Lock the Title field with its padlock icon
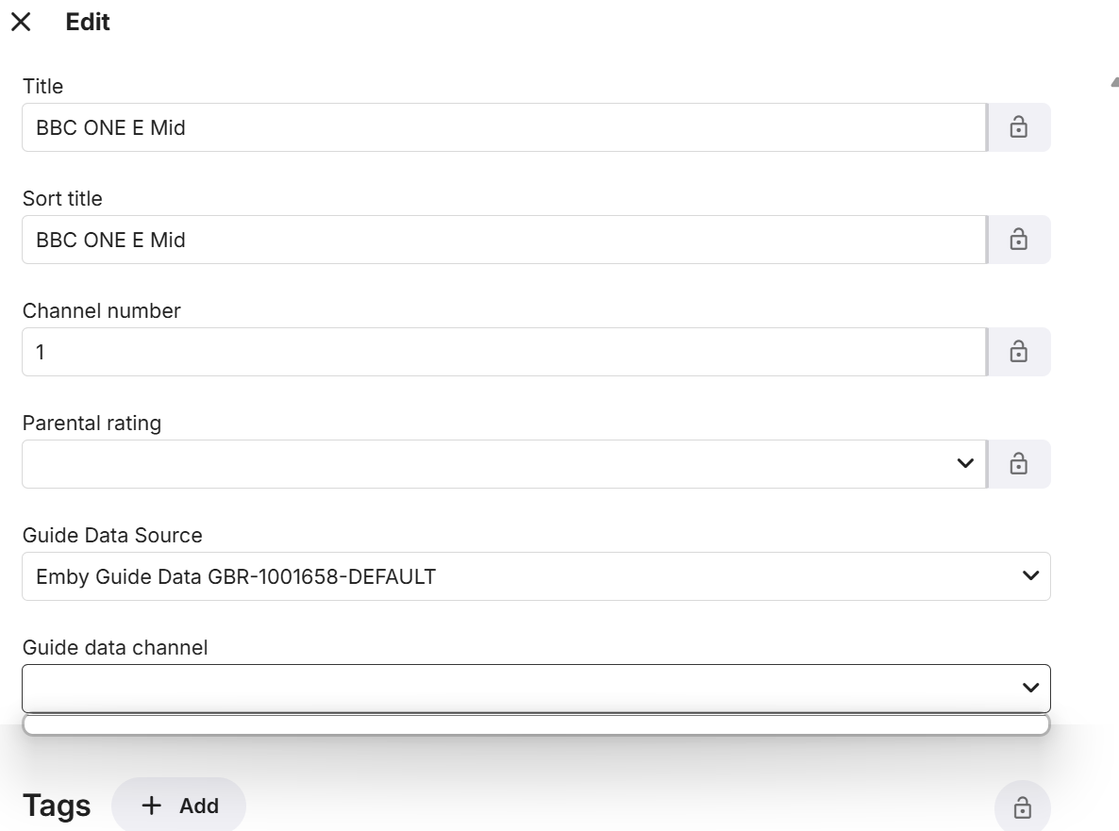 1019,127
